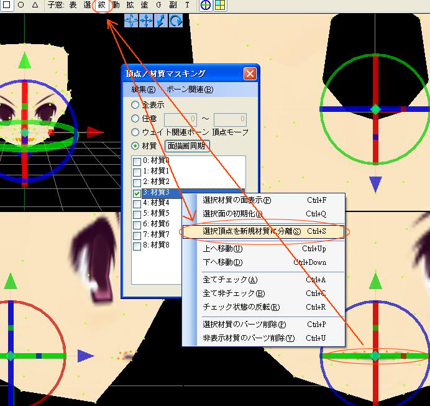Choose チェック状態の反転(R) from context menu
Image resolution: width=430 pixels, height=406 pixels.
pos(263,307)
